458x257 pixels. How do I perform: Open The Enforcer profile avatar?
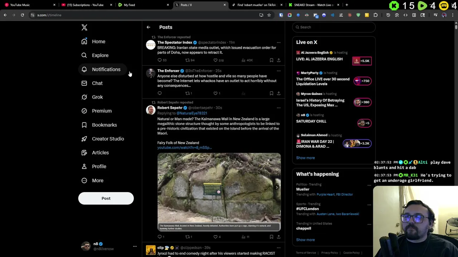(151, 73)
